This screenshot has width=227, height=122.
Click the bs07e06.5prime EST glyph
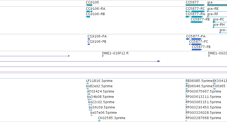coord(91,115)
